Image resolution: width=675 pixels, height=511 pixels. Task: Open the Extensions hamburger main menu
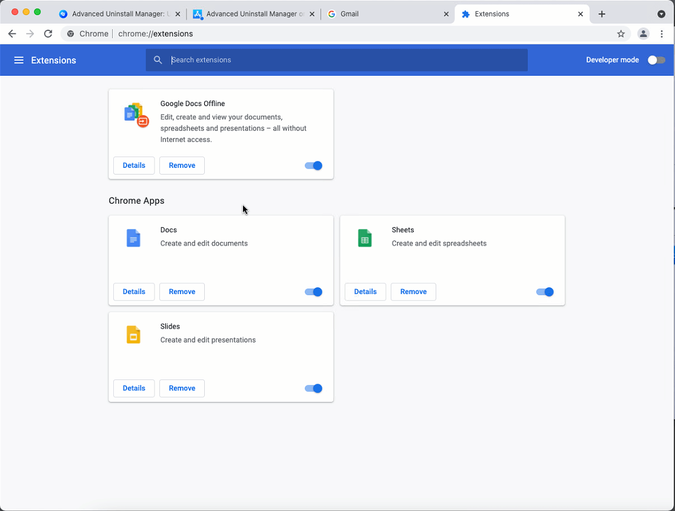(19, 60)
